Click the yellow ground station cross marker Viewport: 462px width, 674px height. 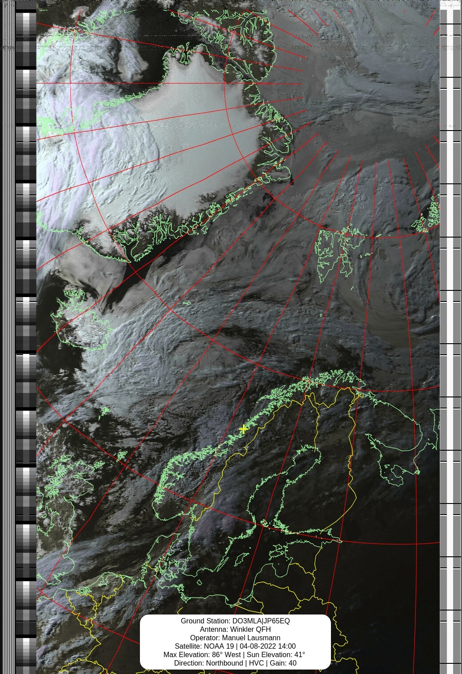243,429
